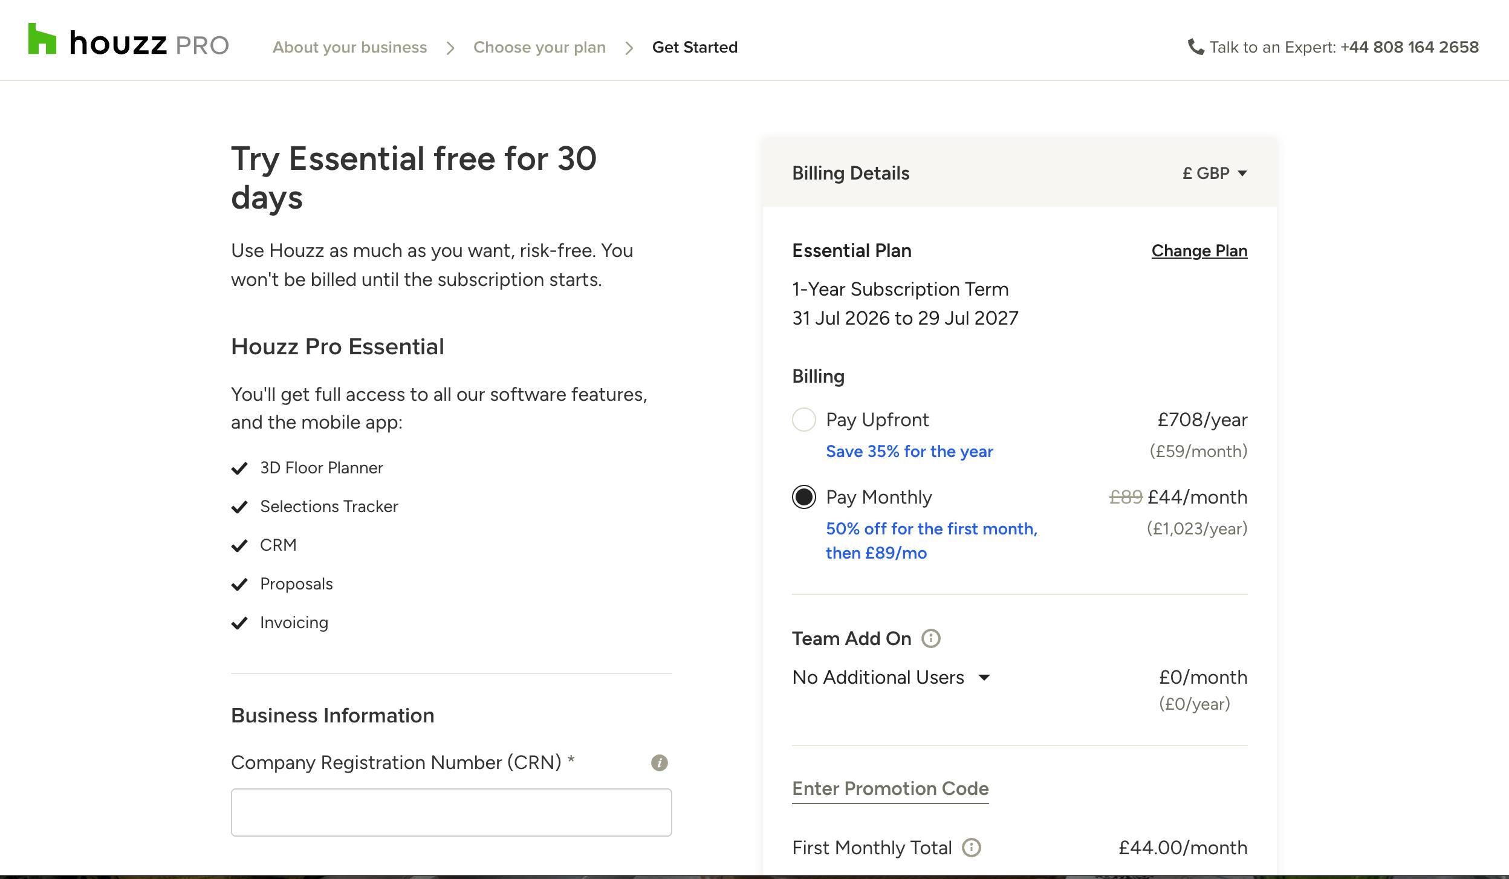Click the Change Plan link

[x=1199, y=251]
